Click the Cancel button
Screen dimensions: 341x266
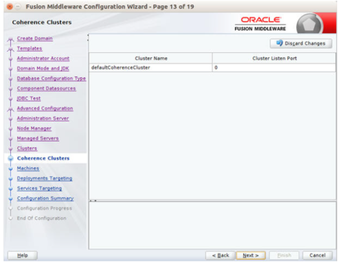click(317, 255)
